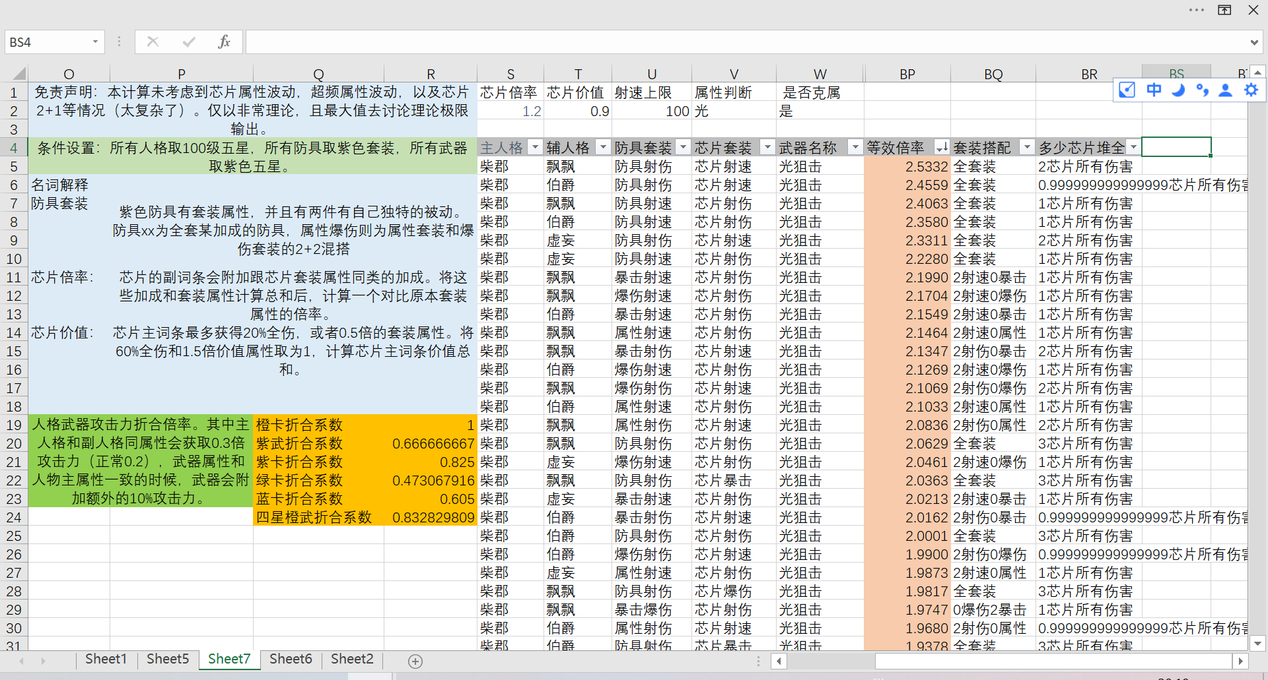Select column O header
Screen dimensions: 1268x680
(69, 74)
